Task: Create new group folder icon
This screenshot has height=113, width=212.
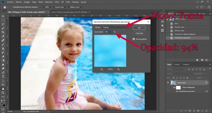Action: point(198,111)
